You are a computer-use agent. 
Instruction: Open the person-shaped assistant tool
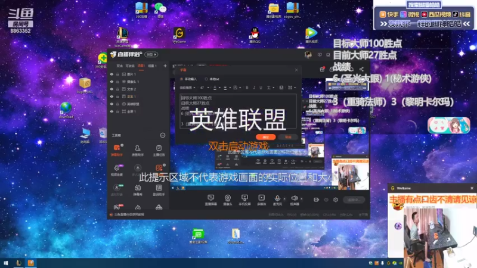(x=138, y=151)
